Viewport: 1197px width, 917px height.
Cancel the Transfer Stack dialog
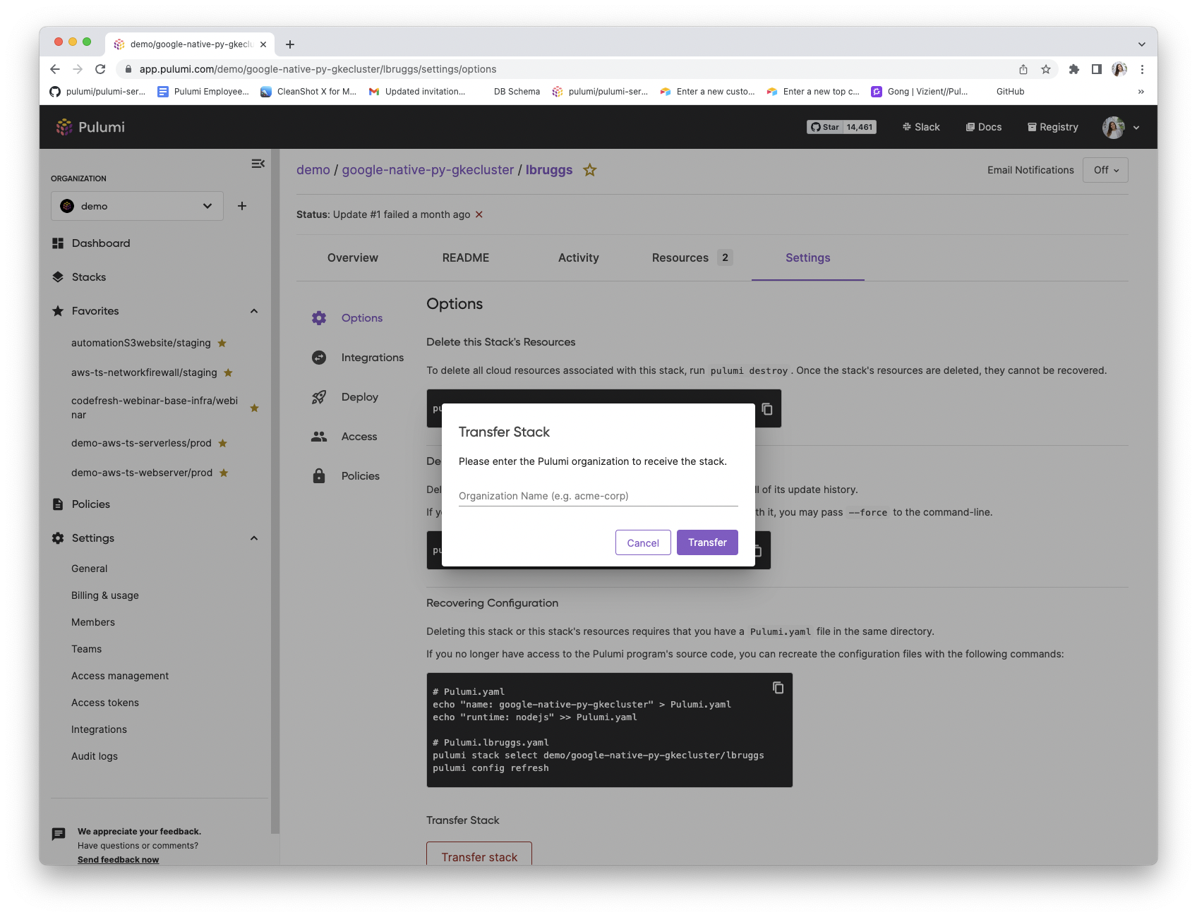(x=643, y=542)
